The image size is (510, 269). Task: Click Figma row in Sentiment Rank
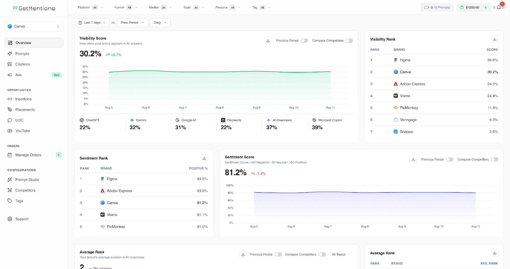tap(144, 179)
